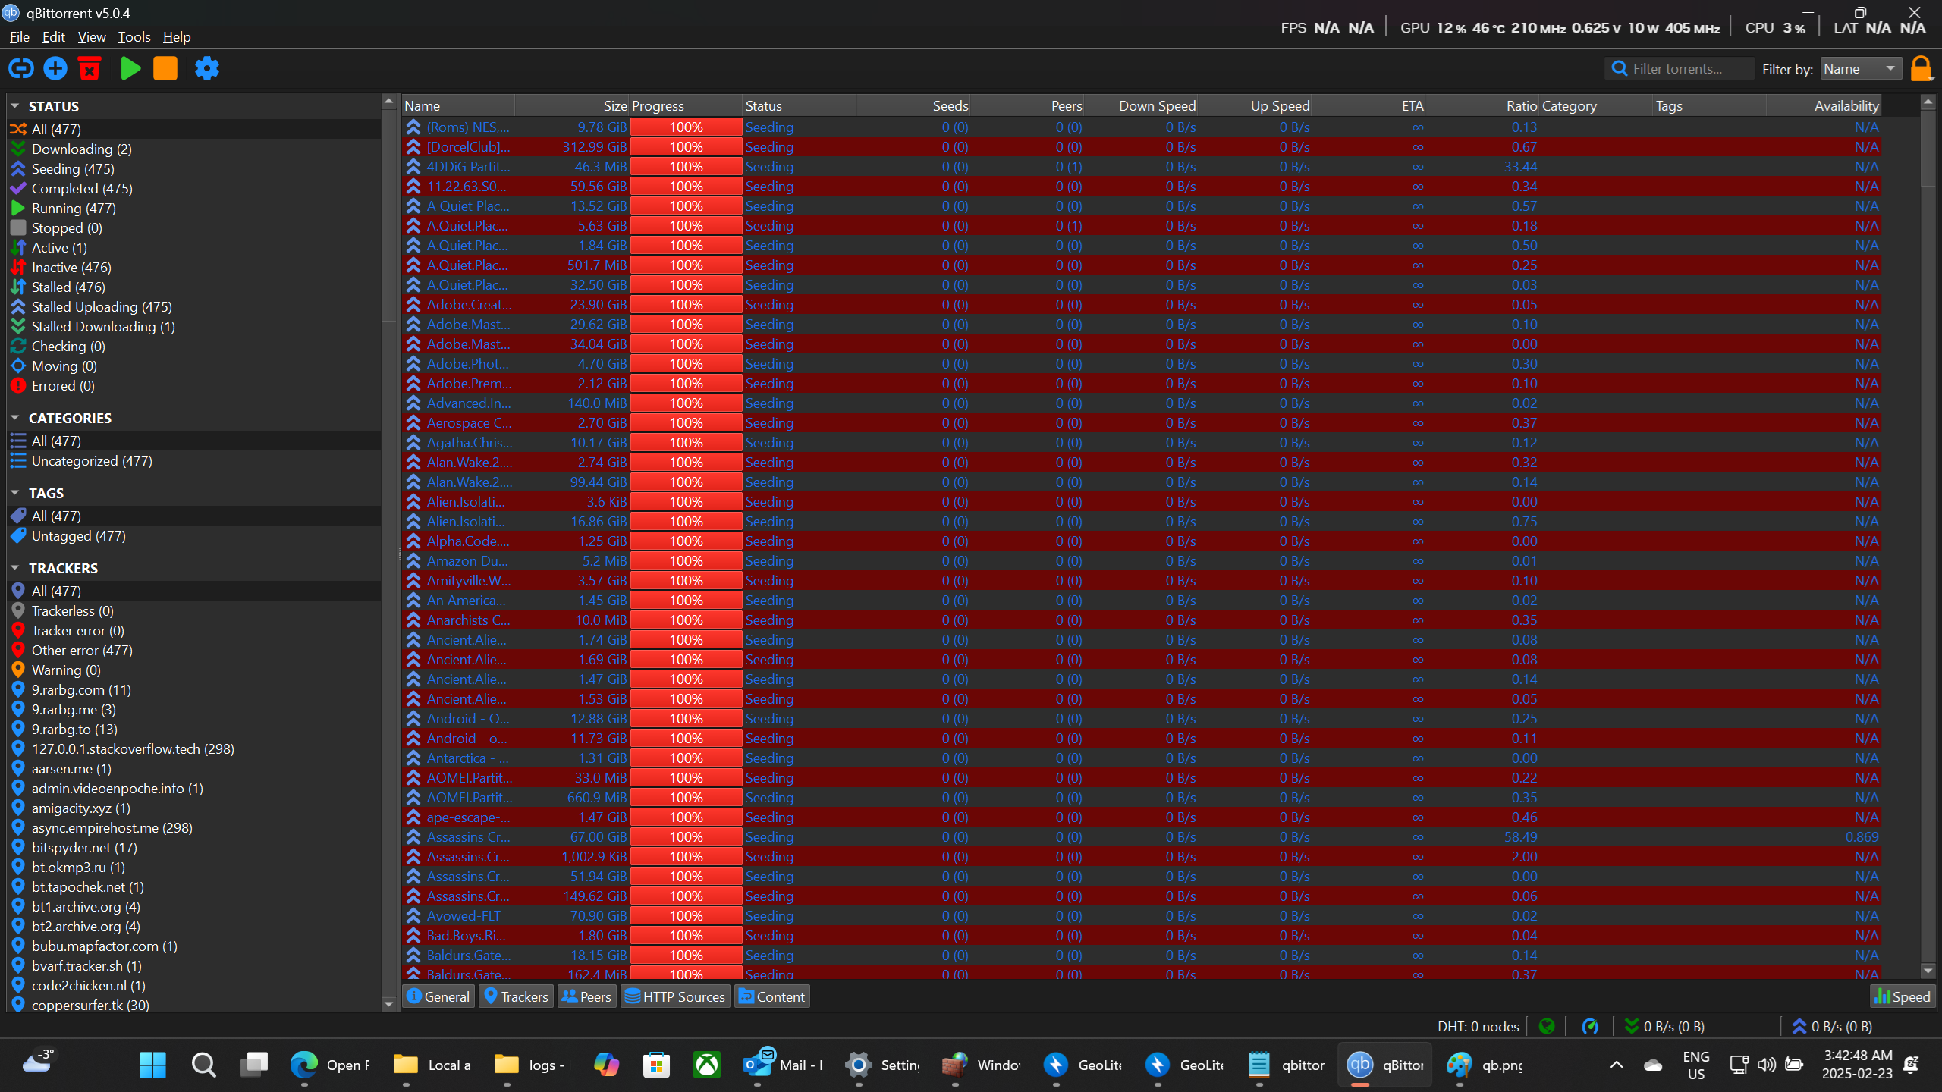The height and width of the screenshot is (1092, 1942).
Task: Select coppersurfer.tk (30) tracker
Action: pyautogui.click(x=194, y=1006)
